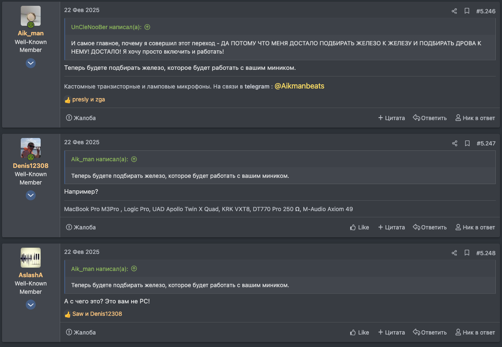Go to quoted Aik_man post arrow in #5.247

(x=134, y=159)
